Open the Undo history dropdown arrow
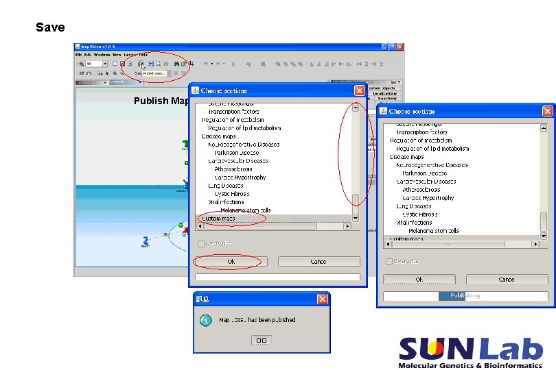The height and width of the screenshot is (370, 556). click(x=212, y=64)
